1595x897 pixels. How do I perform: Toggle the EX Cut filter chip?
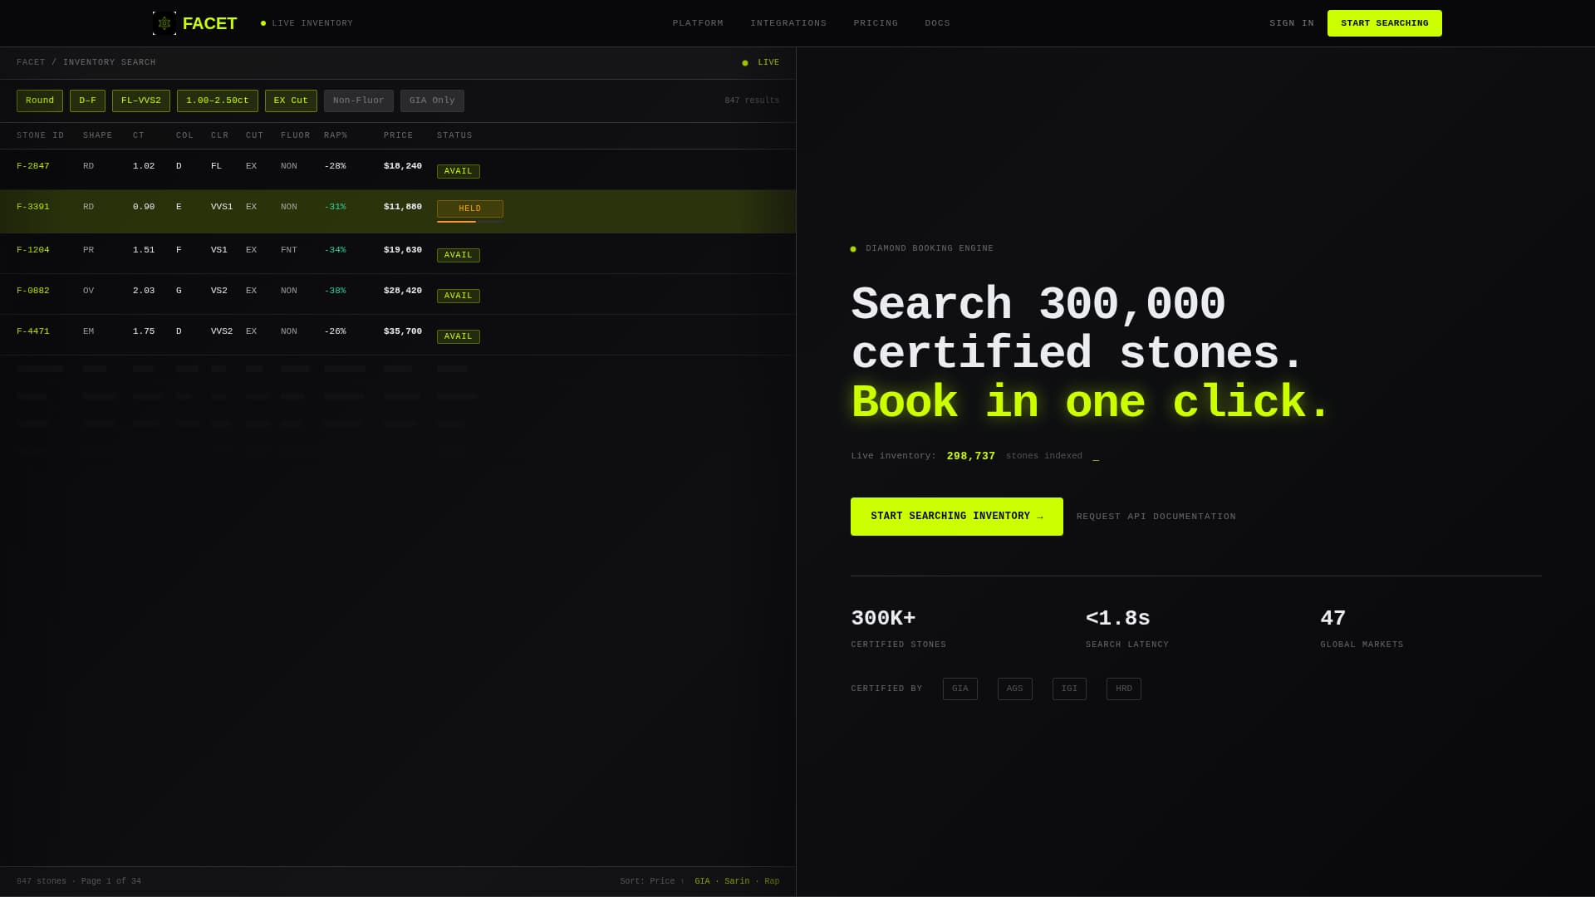click(x=291, y=100)
